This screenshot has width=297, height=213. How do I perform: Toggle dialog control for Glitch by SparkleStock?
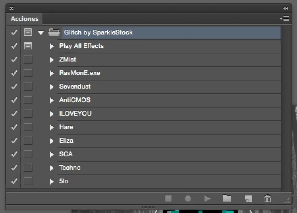28,32
